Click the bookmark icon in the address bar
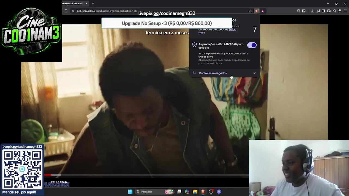Viewport: 349px width, 196px height. [66, 11]
